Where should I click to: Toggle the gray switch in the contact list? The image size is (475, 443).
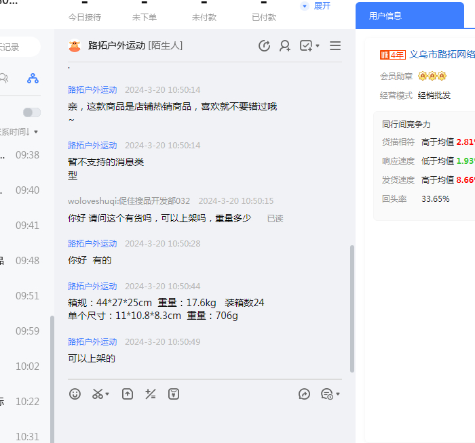point(31,112)
